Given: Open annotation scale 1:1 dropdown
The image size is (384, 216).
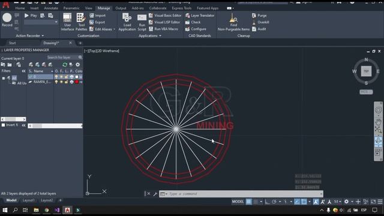Looking at the screenshot, I should click(337, 202).
